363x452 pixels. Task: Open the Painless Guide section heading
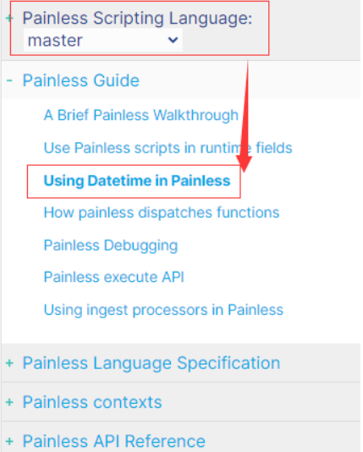pos(81,80)
